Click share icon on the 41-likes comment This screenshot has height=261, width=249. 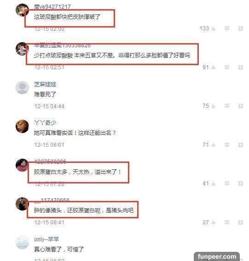[240, 183]
